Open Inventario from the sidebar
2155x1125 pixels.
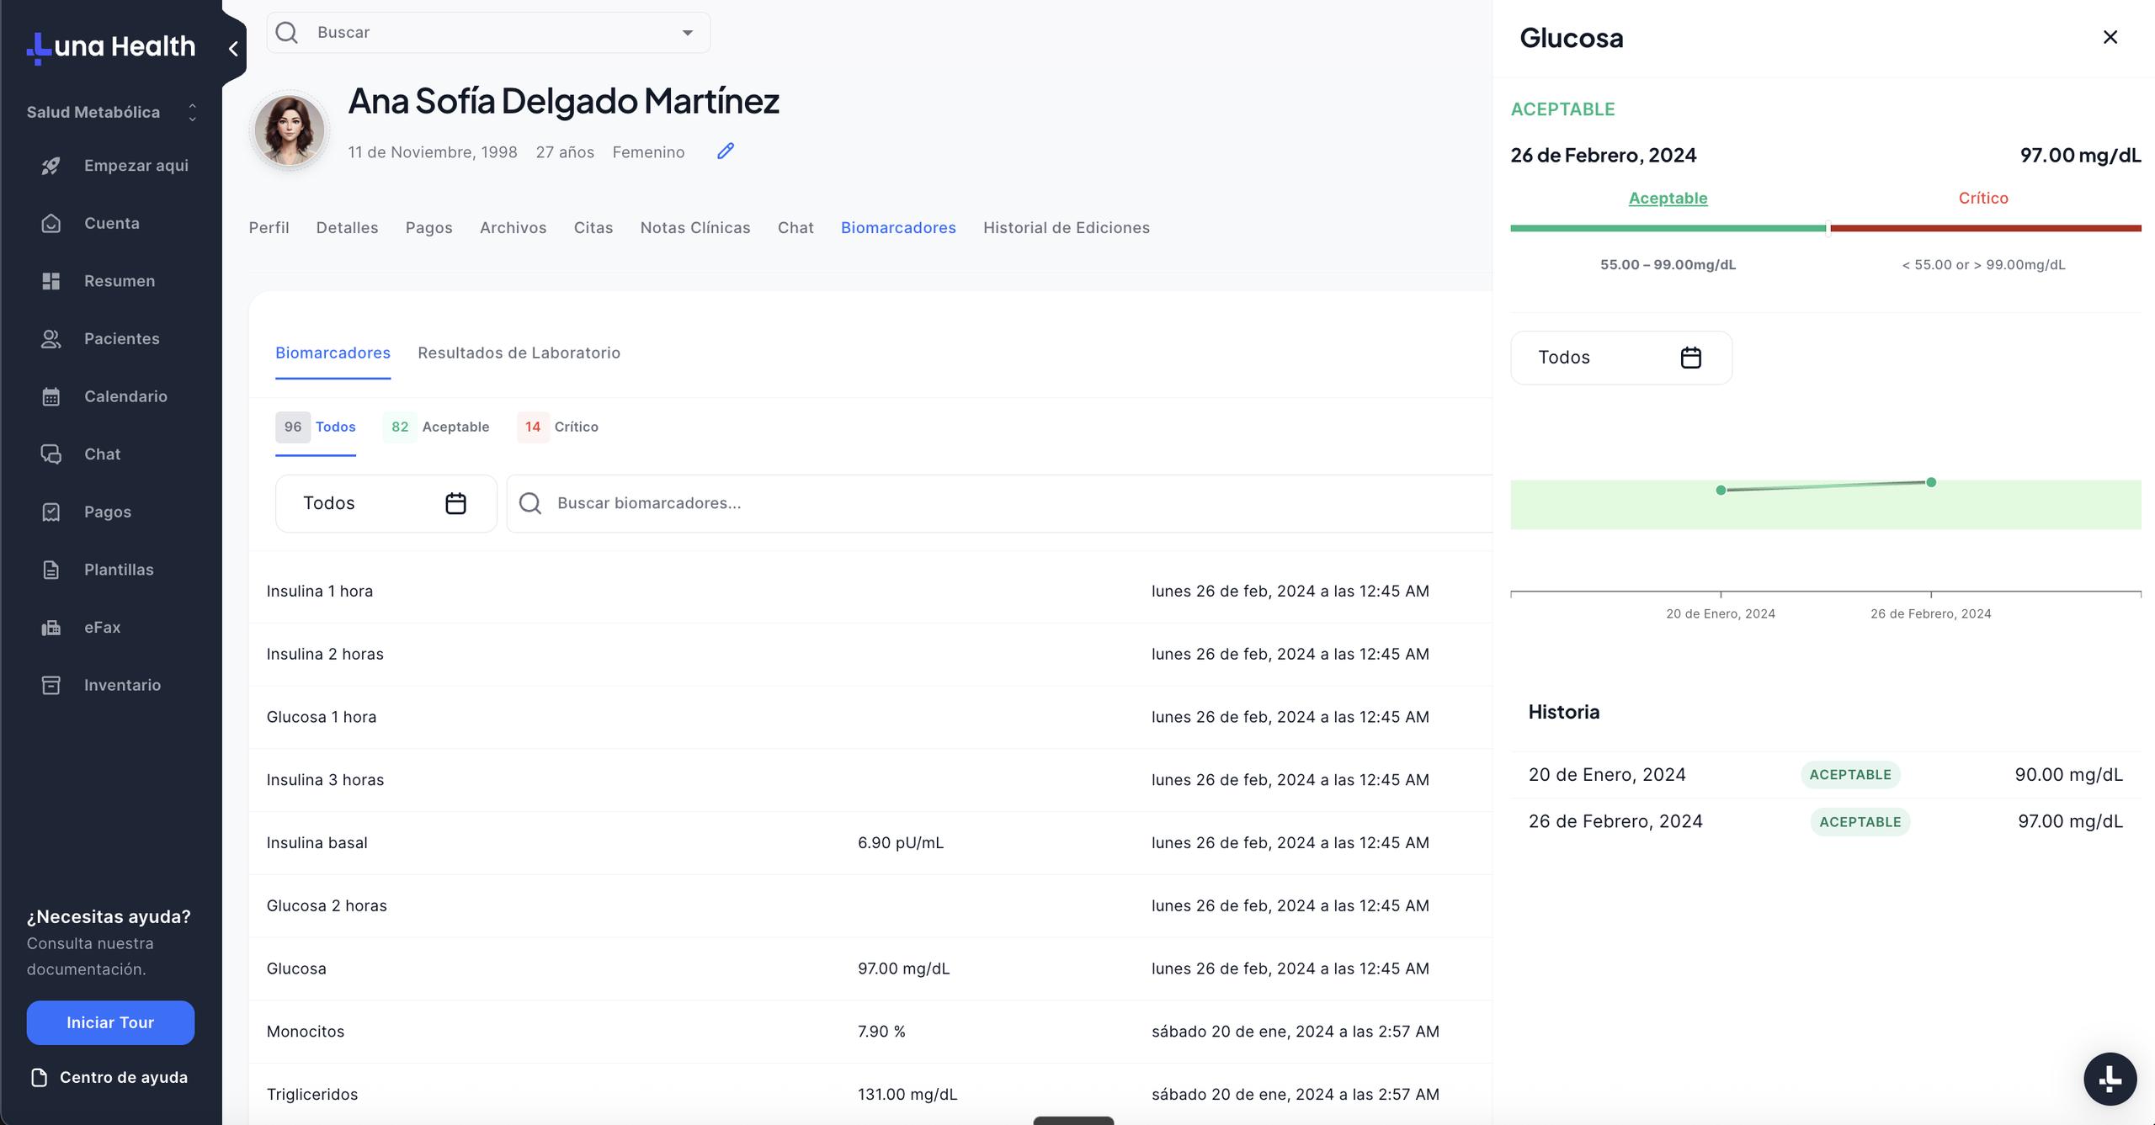pos(121,685)
